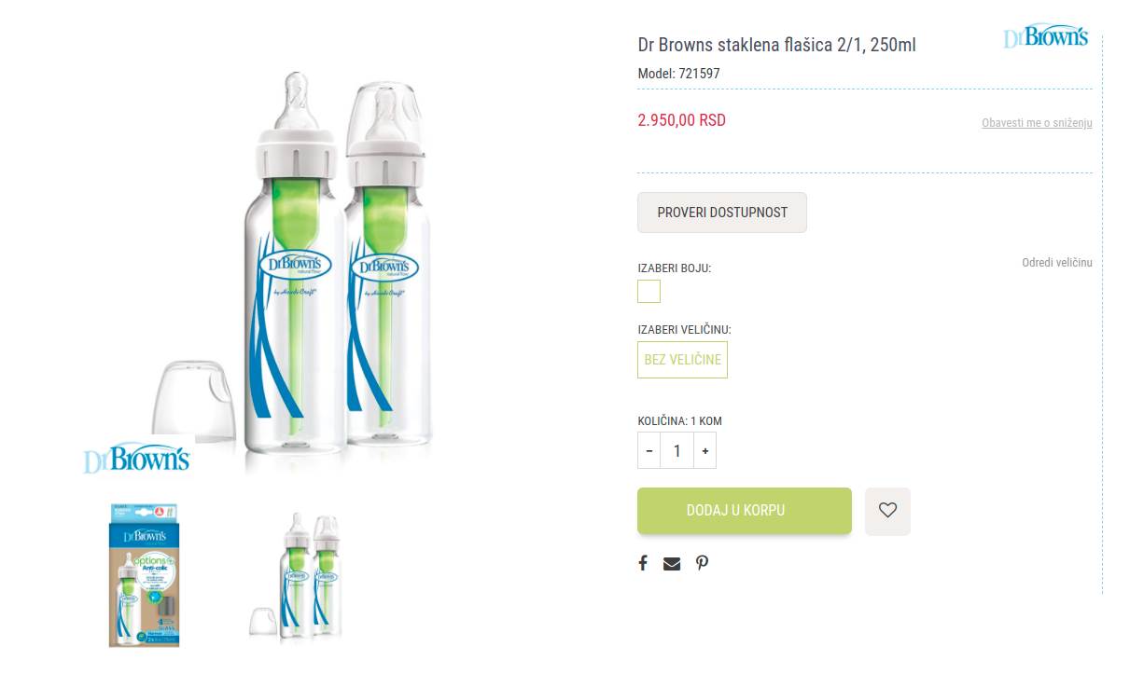Open the Dr Brown's brand logo top right
The height and width of the screenshot is (687, 1130).
point(1046,36)
